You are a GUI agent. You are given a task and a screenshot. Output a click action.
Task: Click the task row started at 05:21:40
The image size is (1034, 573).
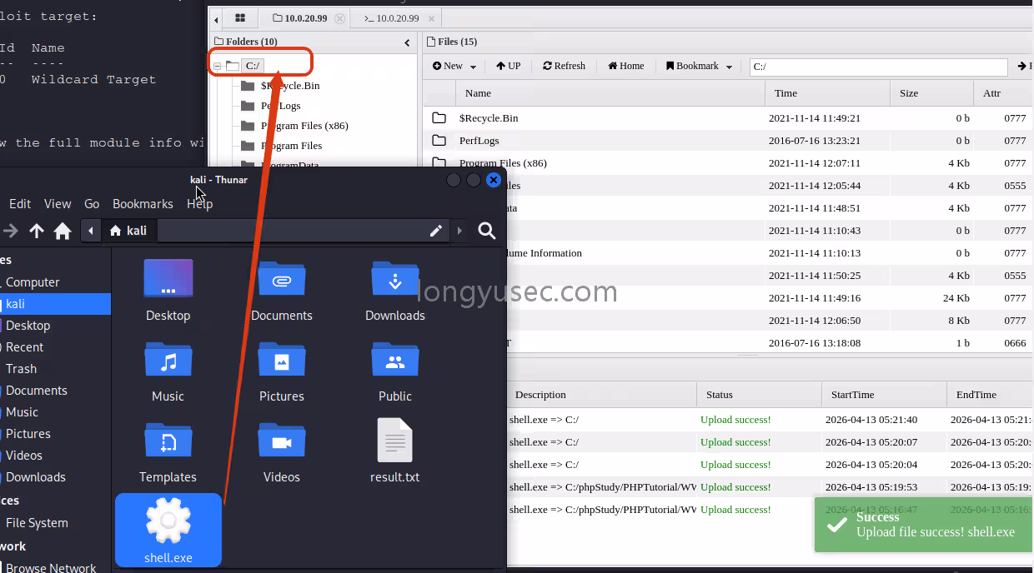(769, 420)
